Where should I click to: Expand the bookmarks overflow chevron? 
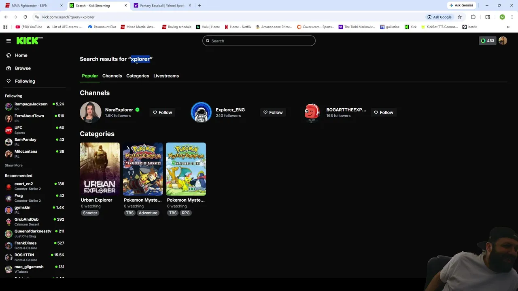[x=508, y=27]
